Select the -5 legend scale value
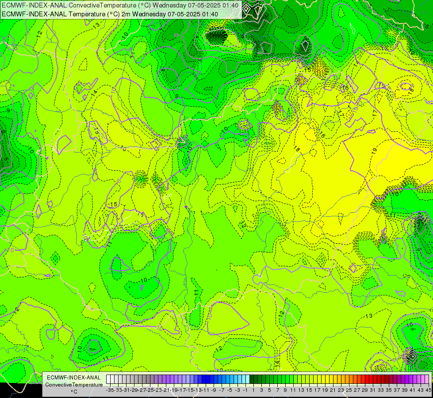The height and width of the screenshot is (398, 433). coord(230,390)
